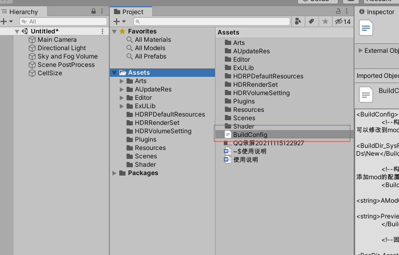Open the Project panel options menu
Screen dimensions: 399x255
(347, 11)
